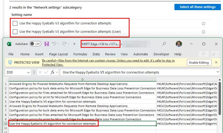Switch to the Data tab
Image resolution: width=223 pixels, height=133 pixels.
(x=96, y=54)
